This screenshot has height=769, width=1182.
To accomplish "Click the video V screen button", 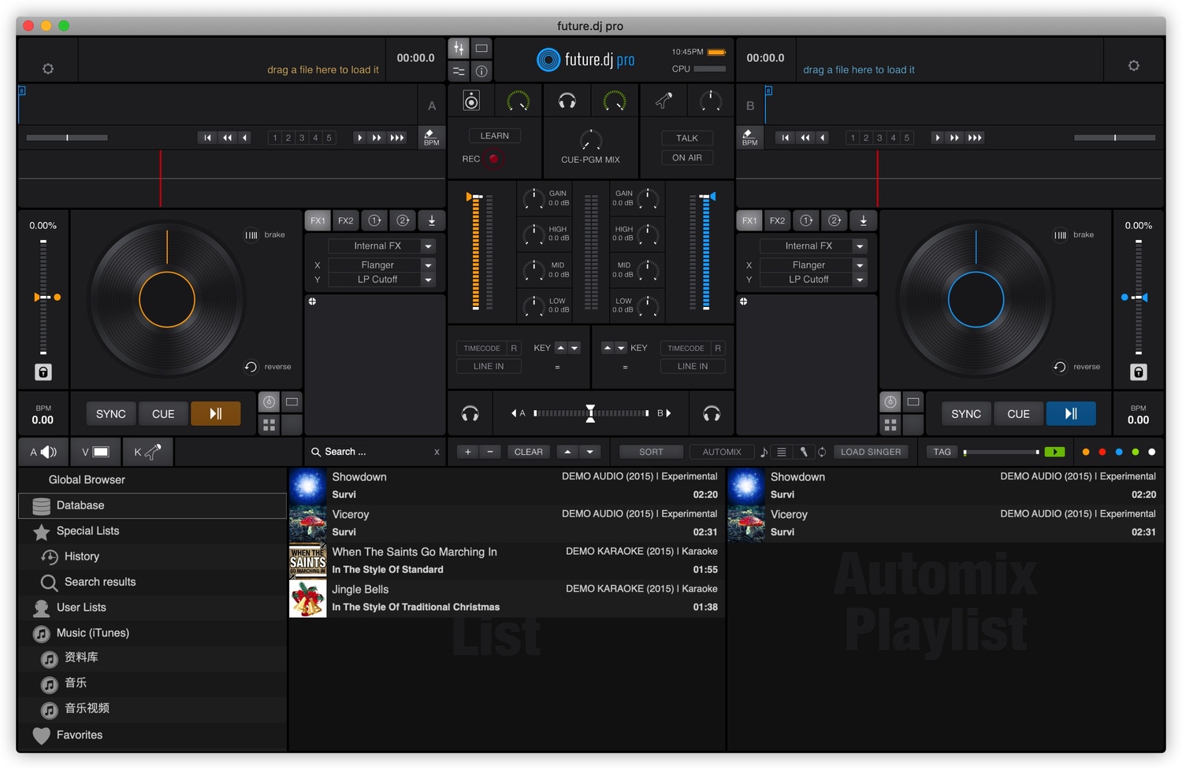I will (95, 452).
